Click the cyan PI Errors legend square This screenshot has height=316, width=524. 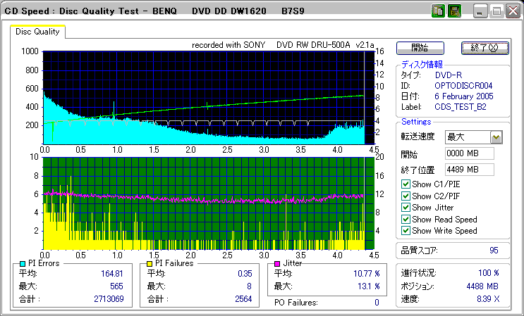[x=23, y=263]
